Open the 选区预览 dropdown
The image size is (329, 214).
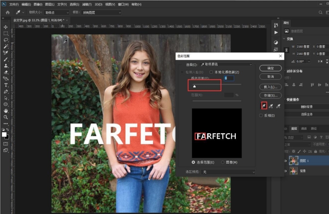228,172
